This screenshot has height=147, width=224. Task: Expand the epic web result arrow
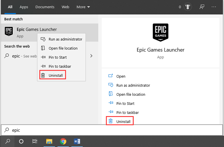(x=91, y=56)
